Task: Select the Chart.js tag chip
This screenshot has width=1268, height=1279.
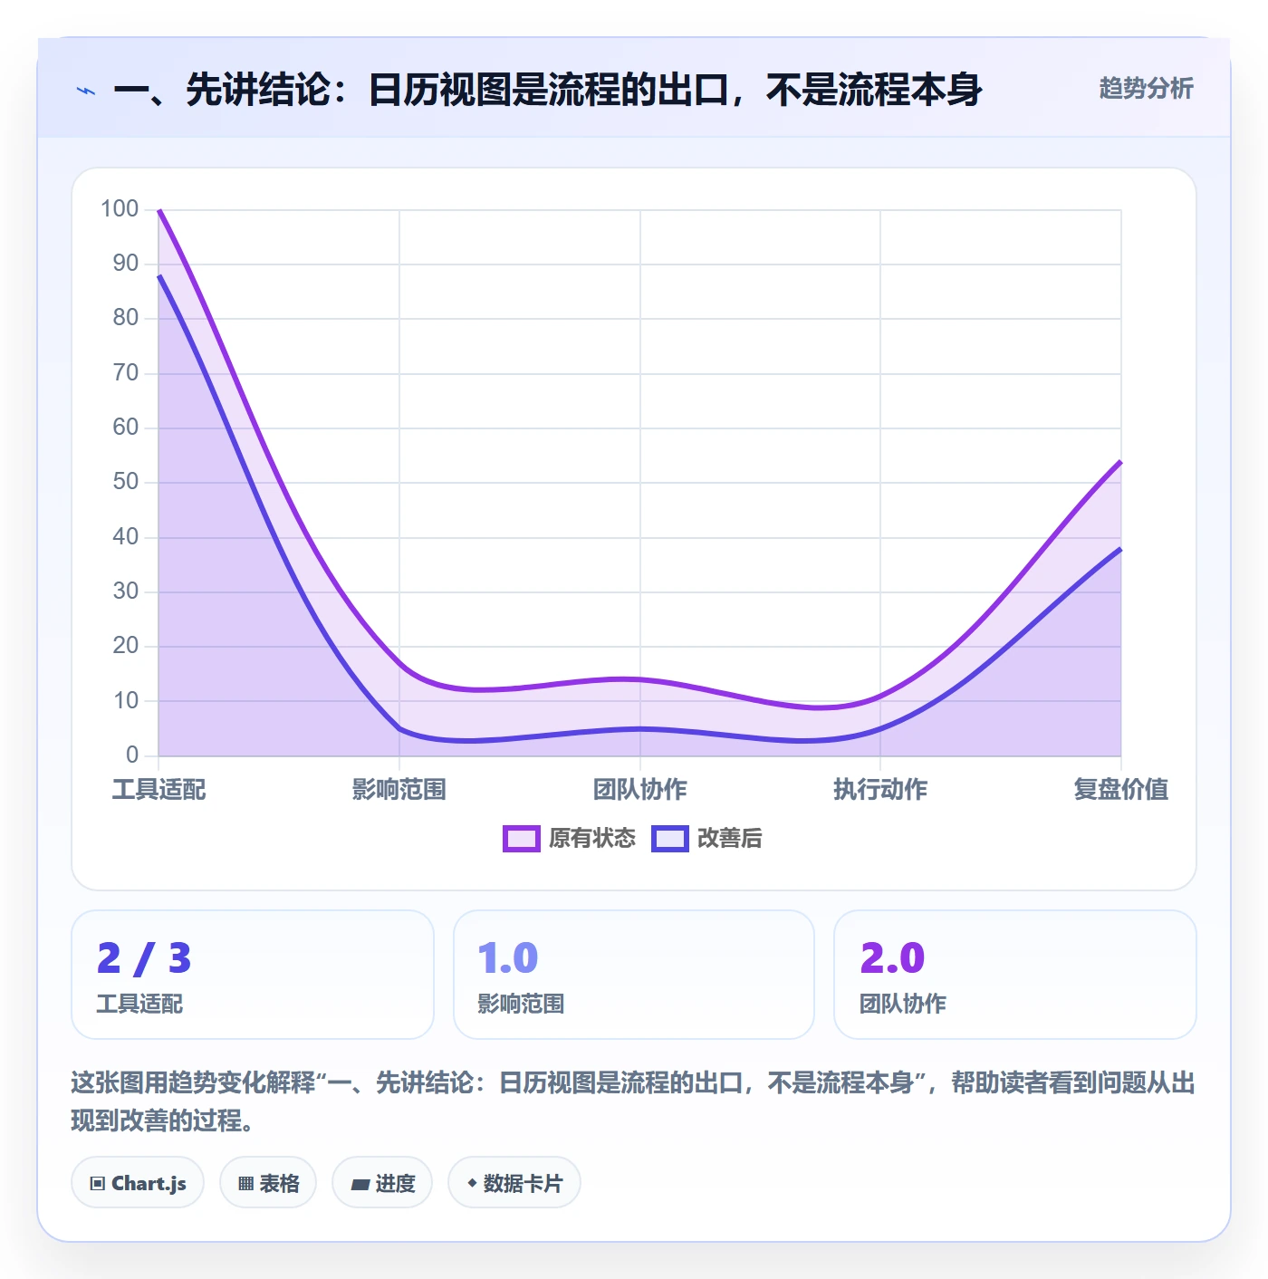Action: click(x=138, y=1183)
